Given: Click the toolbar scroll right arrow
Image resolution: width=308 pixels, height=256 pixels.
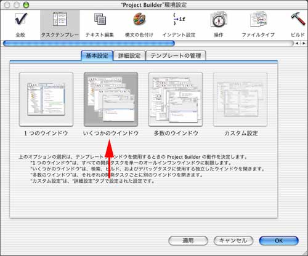Looking at the screenshot, I should click(x=303, y=43).
